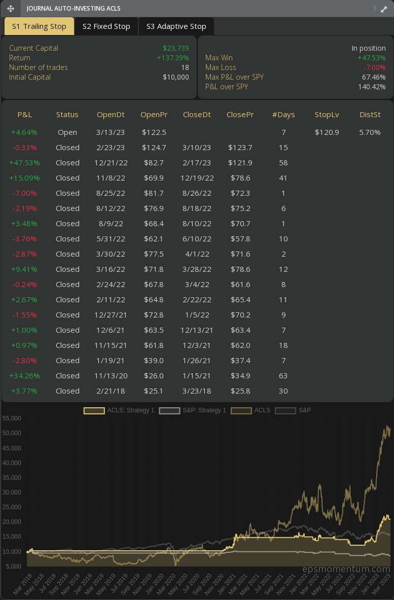
Task: Click the Initial Capital value $10,000
Action: pyautogui.click(x=176, y=77)
